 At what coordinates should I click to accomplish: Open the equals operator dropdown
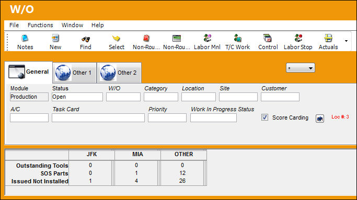(301, 68)
